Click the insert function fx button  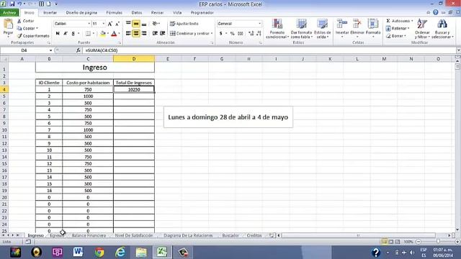(79, 50)
